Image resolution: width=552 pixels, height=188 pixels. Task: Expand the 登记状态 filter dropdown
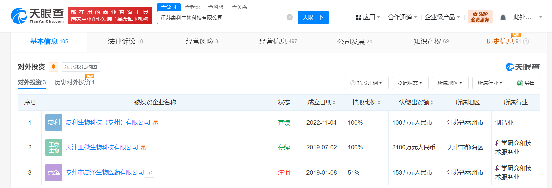coord(410,83)
